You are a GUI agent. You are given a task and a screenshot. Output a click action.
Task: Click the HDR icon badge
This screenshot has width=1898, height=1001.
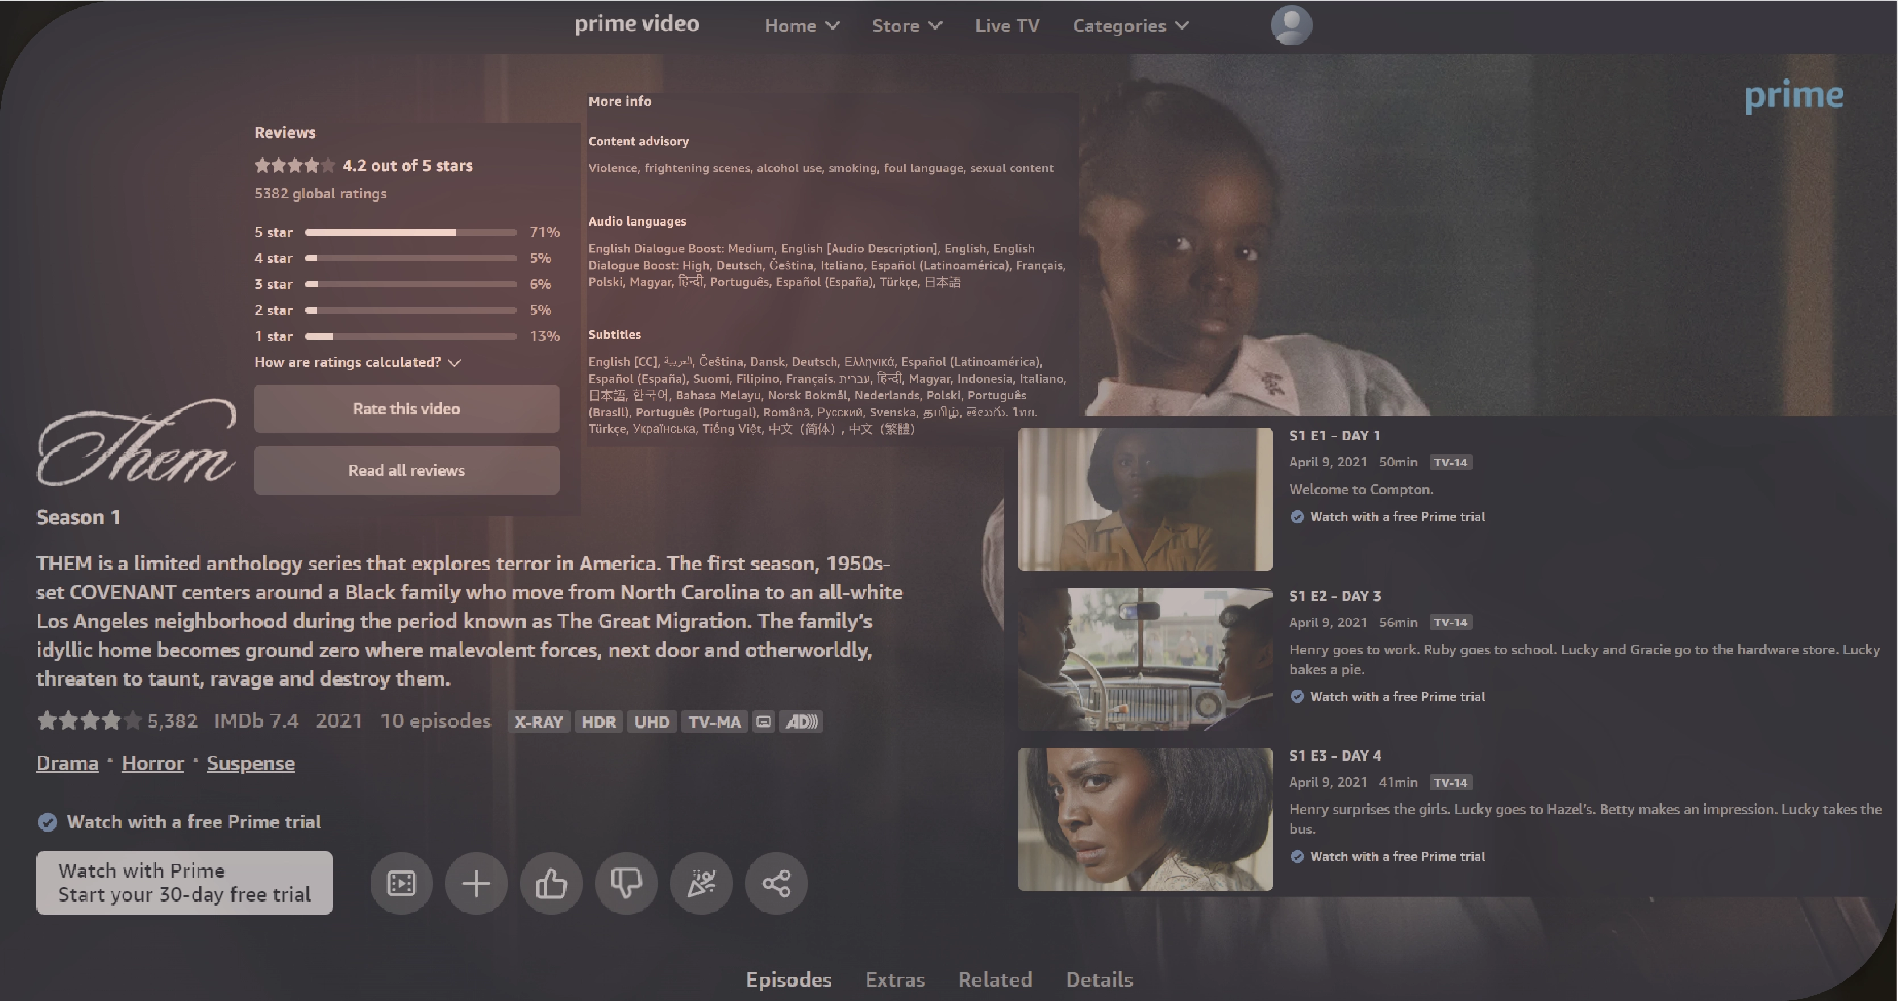coord(596,721)
